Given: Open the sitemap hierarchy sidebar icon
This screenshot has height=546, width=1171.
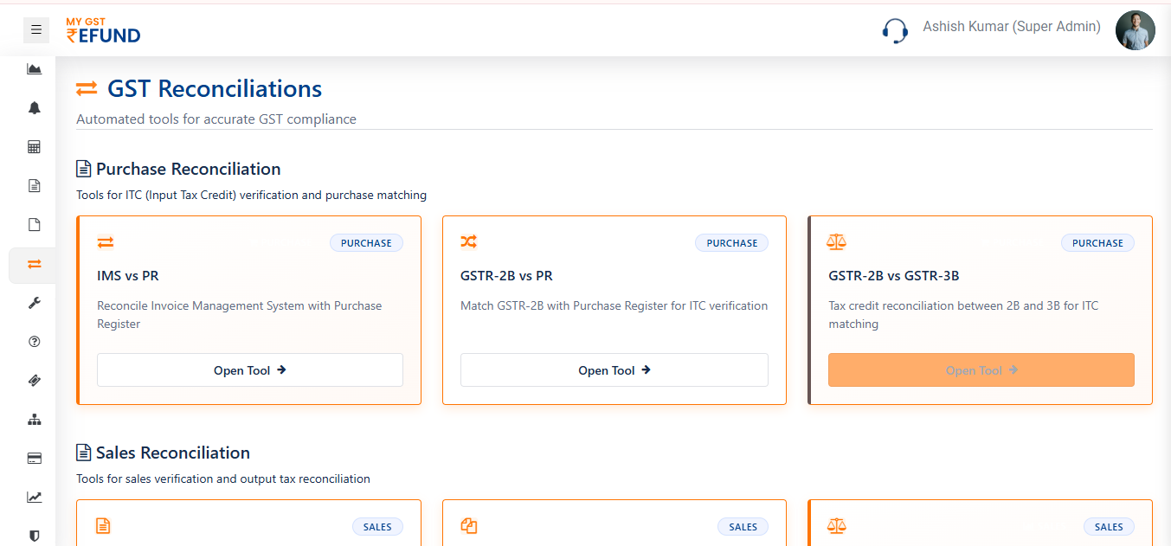Looking at the screenshot, I should (35, 420).
